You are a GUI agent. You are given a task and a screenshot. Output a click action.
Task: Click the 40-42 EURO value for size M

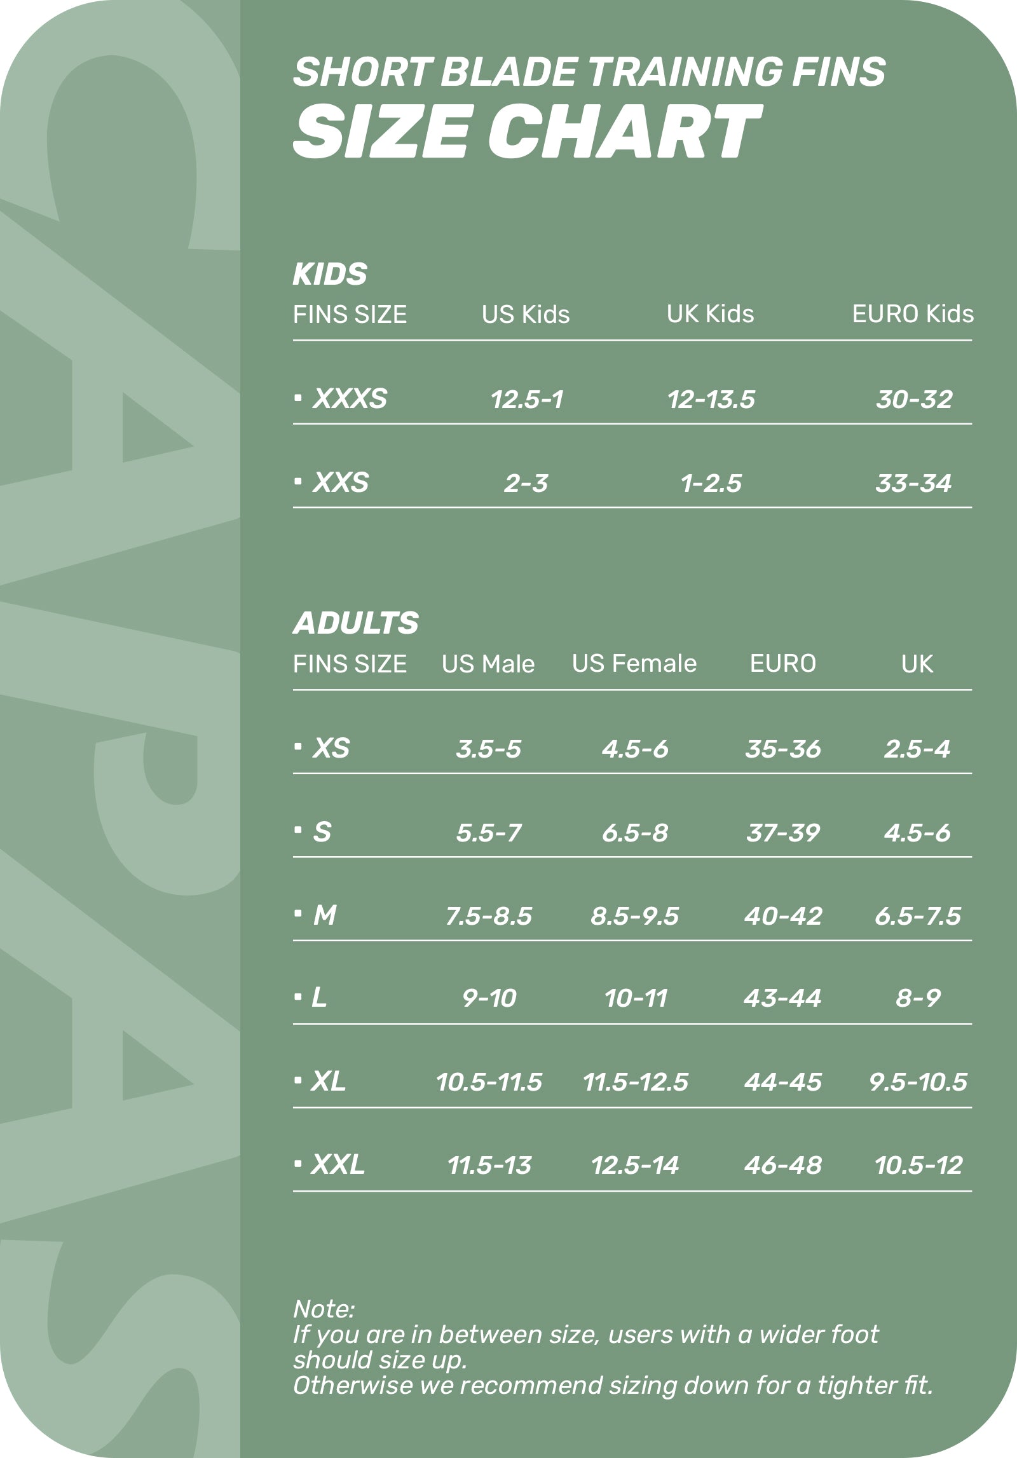point(782,916)
